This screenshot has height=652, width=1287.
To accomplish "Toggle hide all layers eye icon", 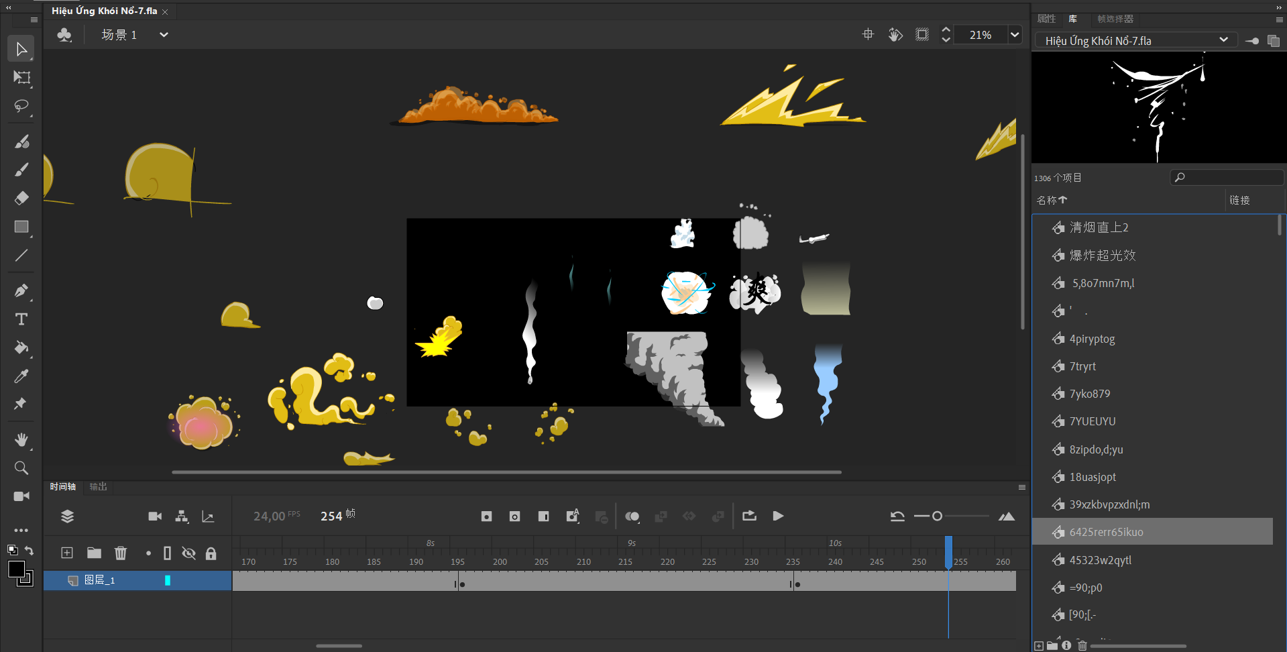I will click(x=189, y=553).
